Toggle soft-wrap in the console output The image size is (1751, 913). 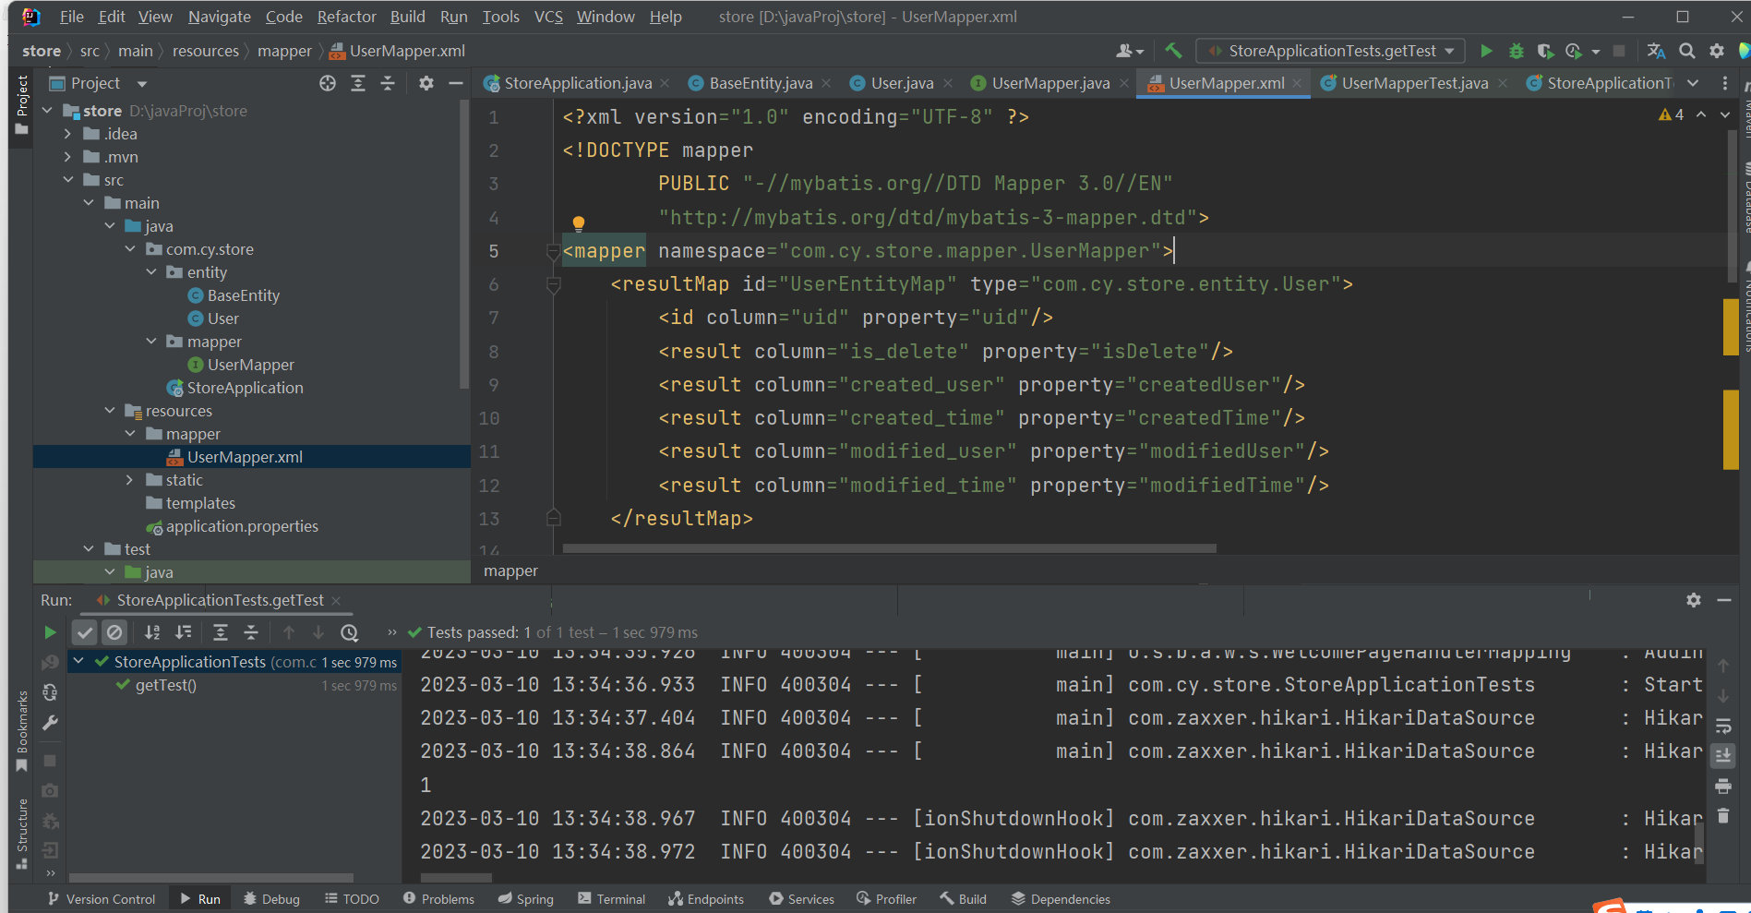point(1722,726)
